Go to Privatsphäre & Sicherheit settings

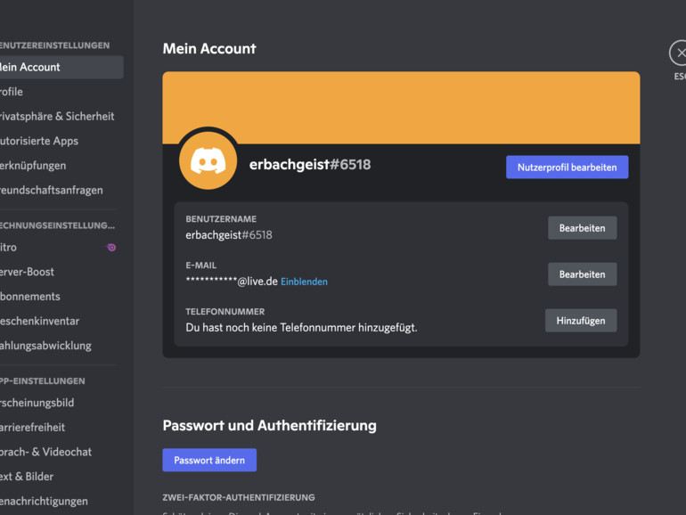point(61,116)
